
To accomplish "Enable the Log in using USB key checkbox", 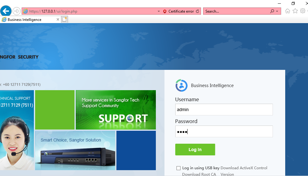I will point(178,168).
